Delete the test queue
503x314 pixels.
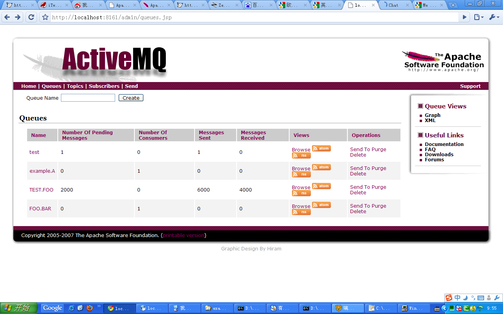(x=358, y=155)
